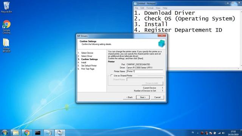Click '1. Download Driver' line in Notepad
This screenshot has height=136, width=242.
click(164, 13)
